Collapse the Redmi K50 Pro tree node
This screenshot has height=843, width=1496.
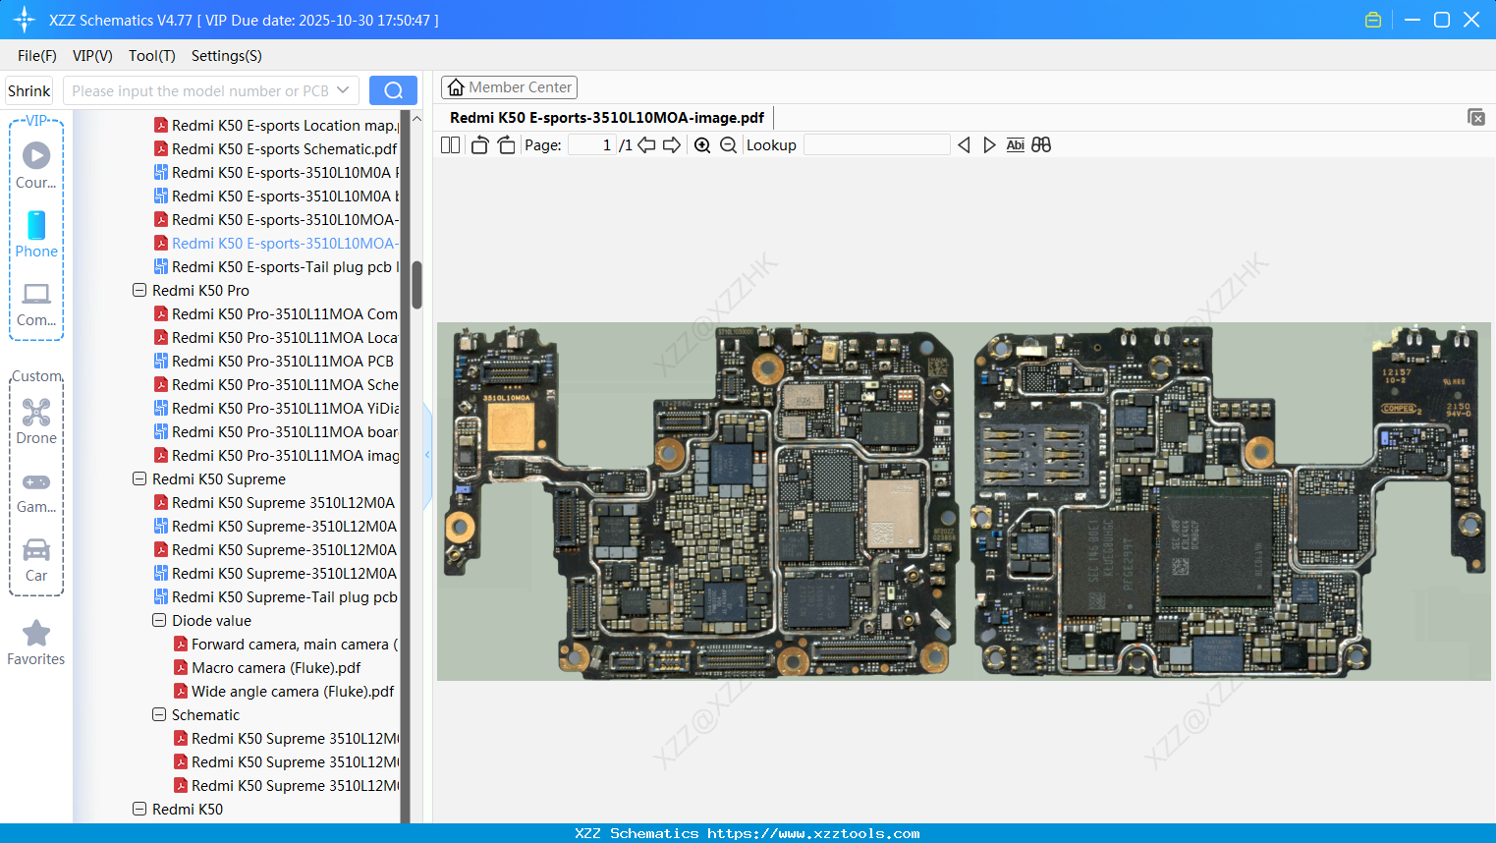tap(139, 290)
